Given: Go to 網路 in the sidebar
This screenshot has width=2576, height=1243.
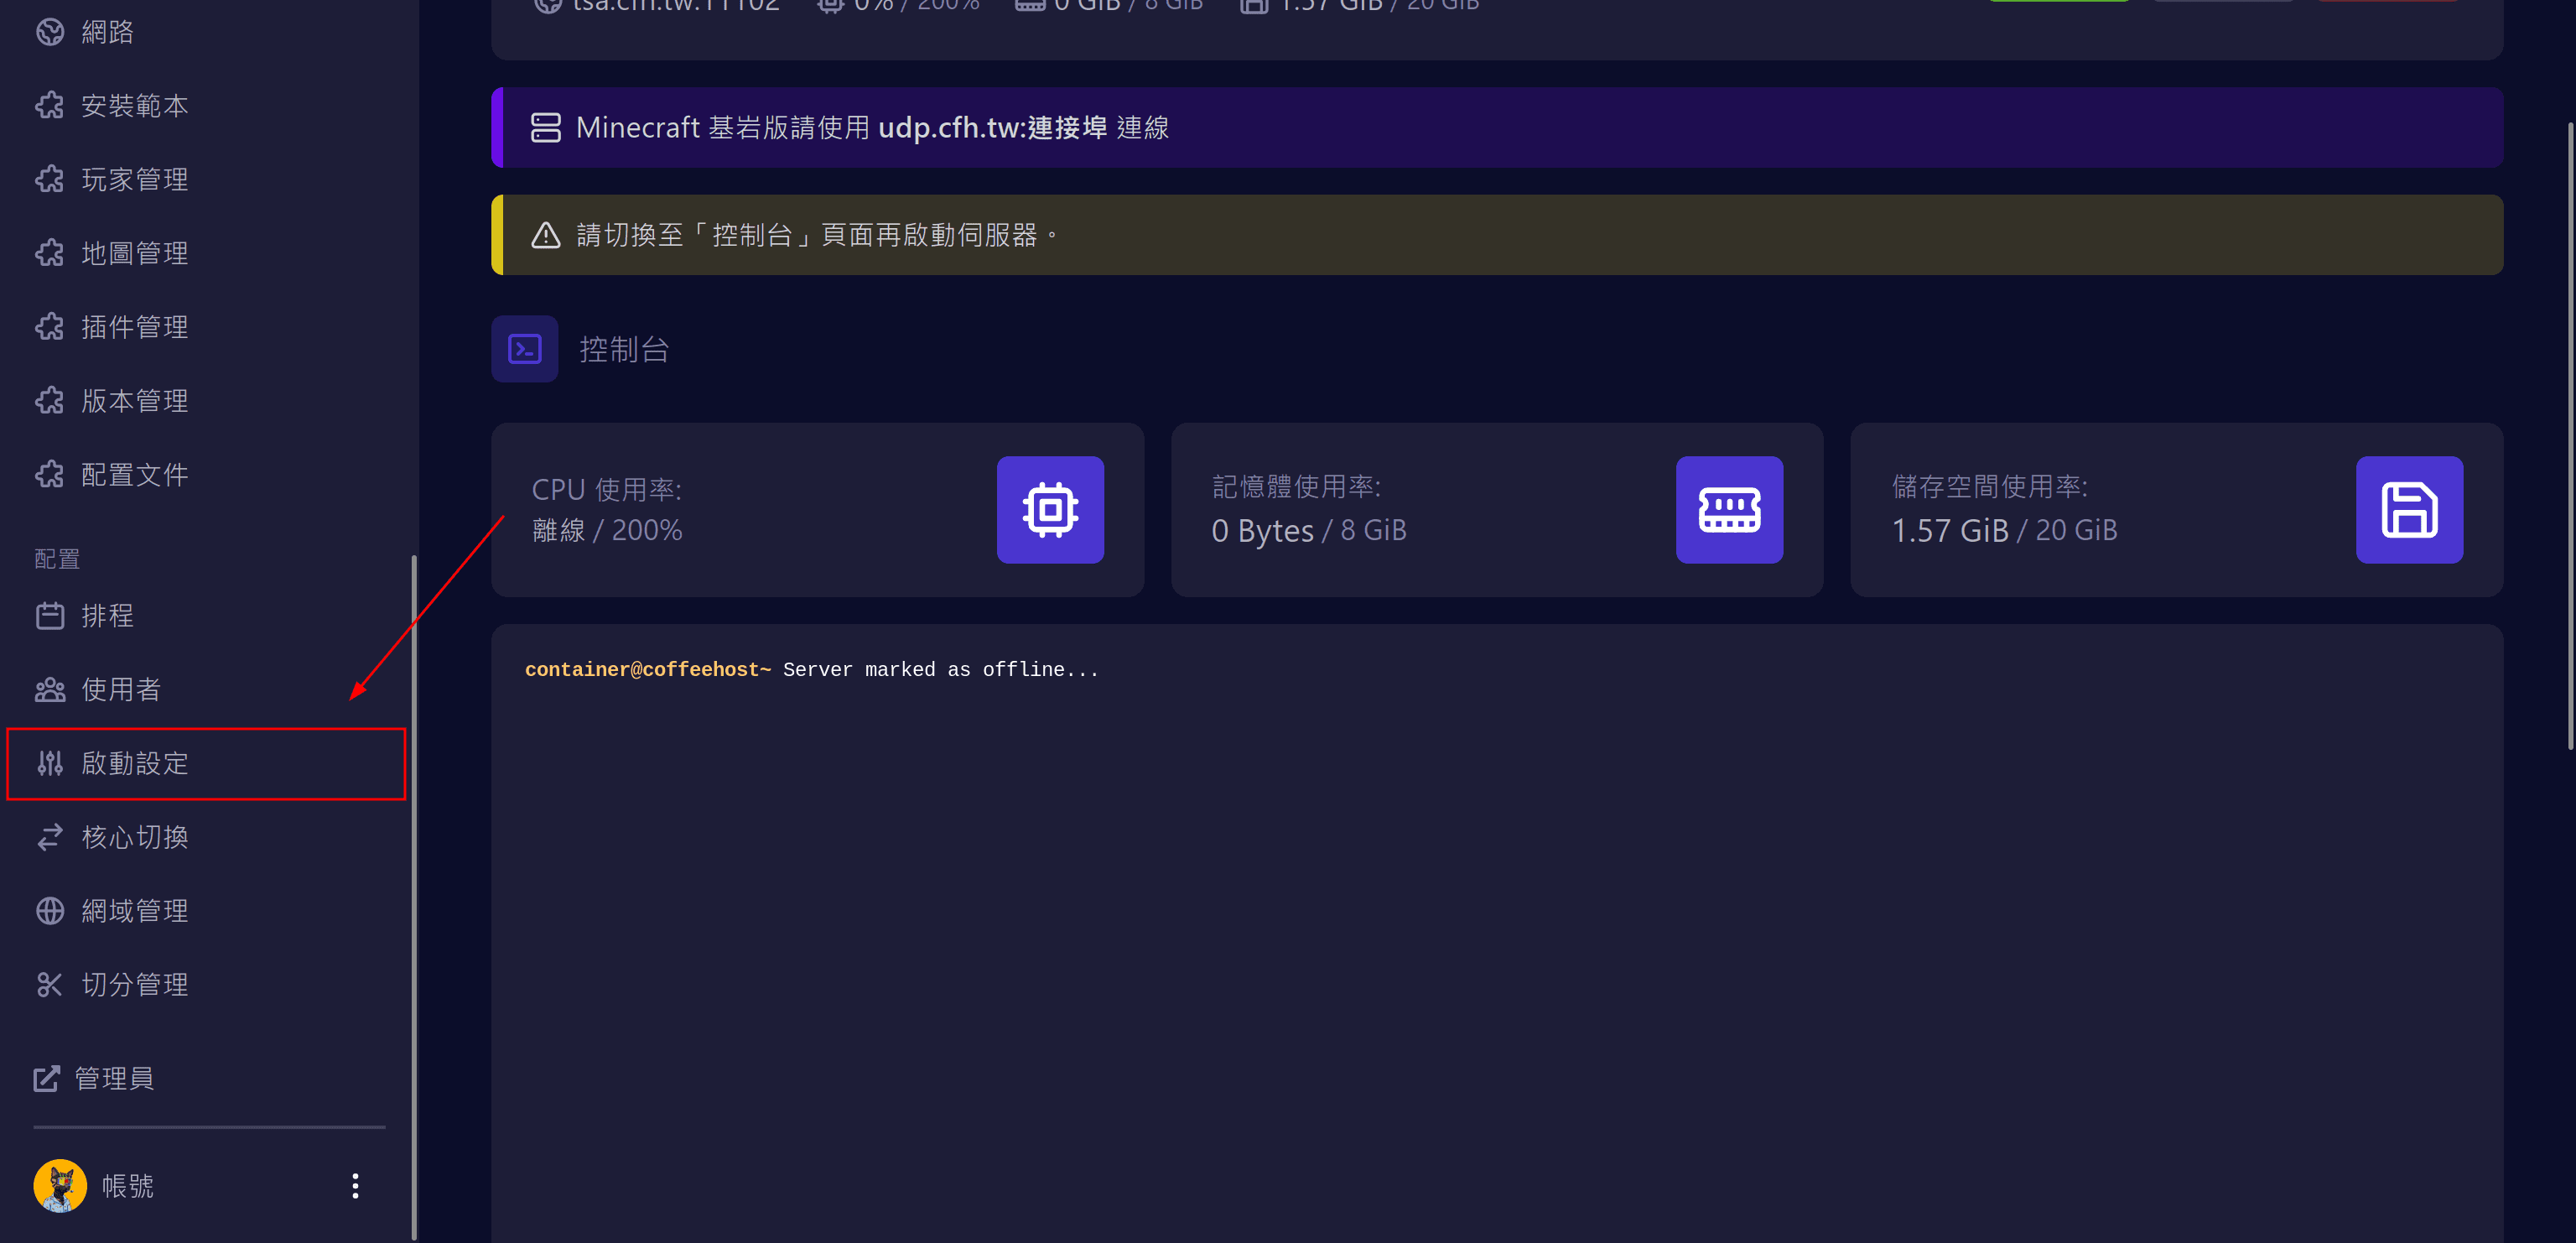Looking at the screenshot, I should point(106,32).
